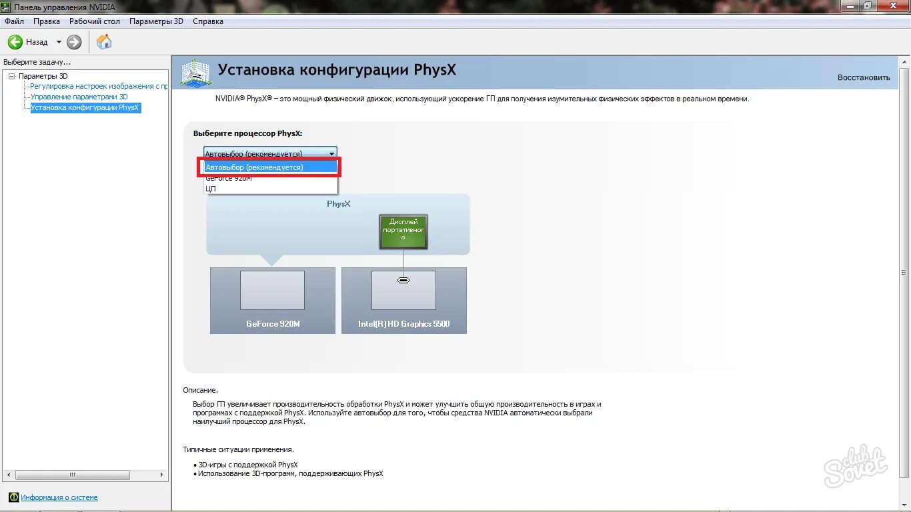This screenshot has width=911, height=512.
Task: Click the green Back arrow icon
Action: pyautogui.click(x=15, y=42)
